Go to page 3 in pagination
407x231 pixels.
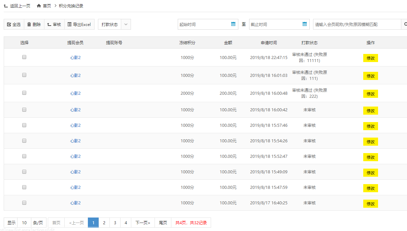115,223
